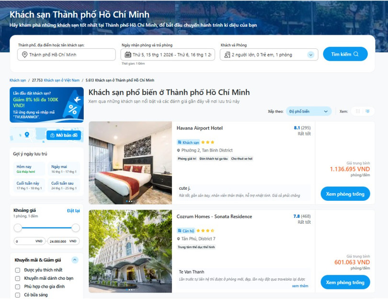Click the guests icon in room field
The width and height of the screenshot is (388, 299).
coord(227,55)
